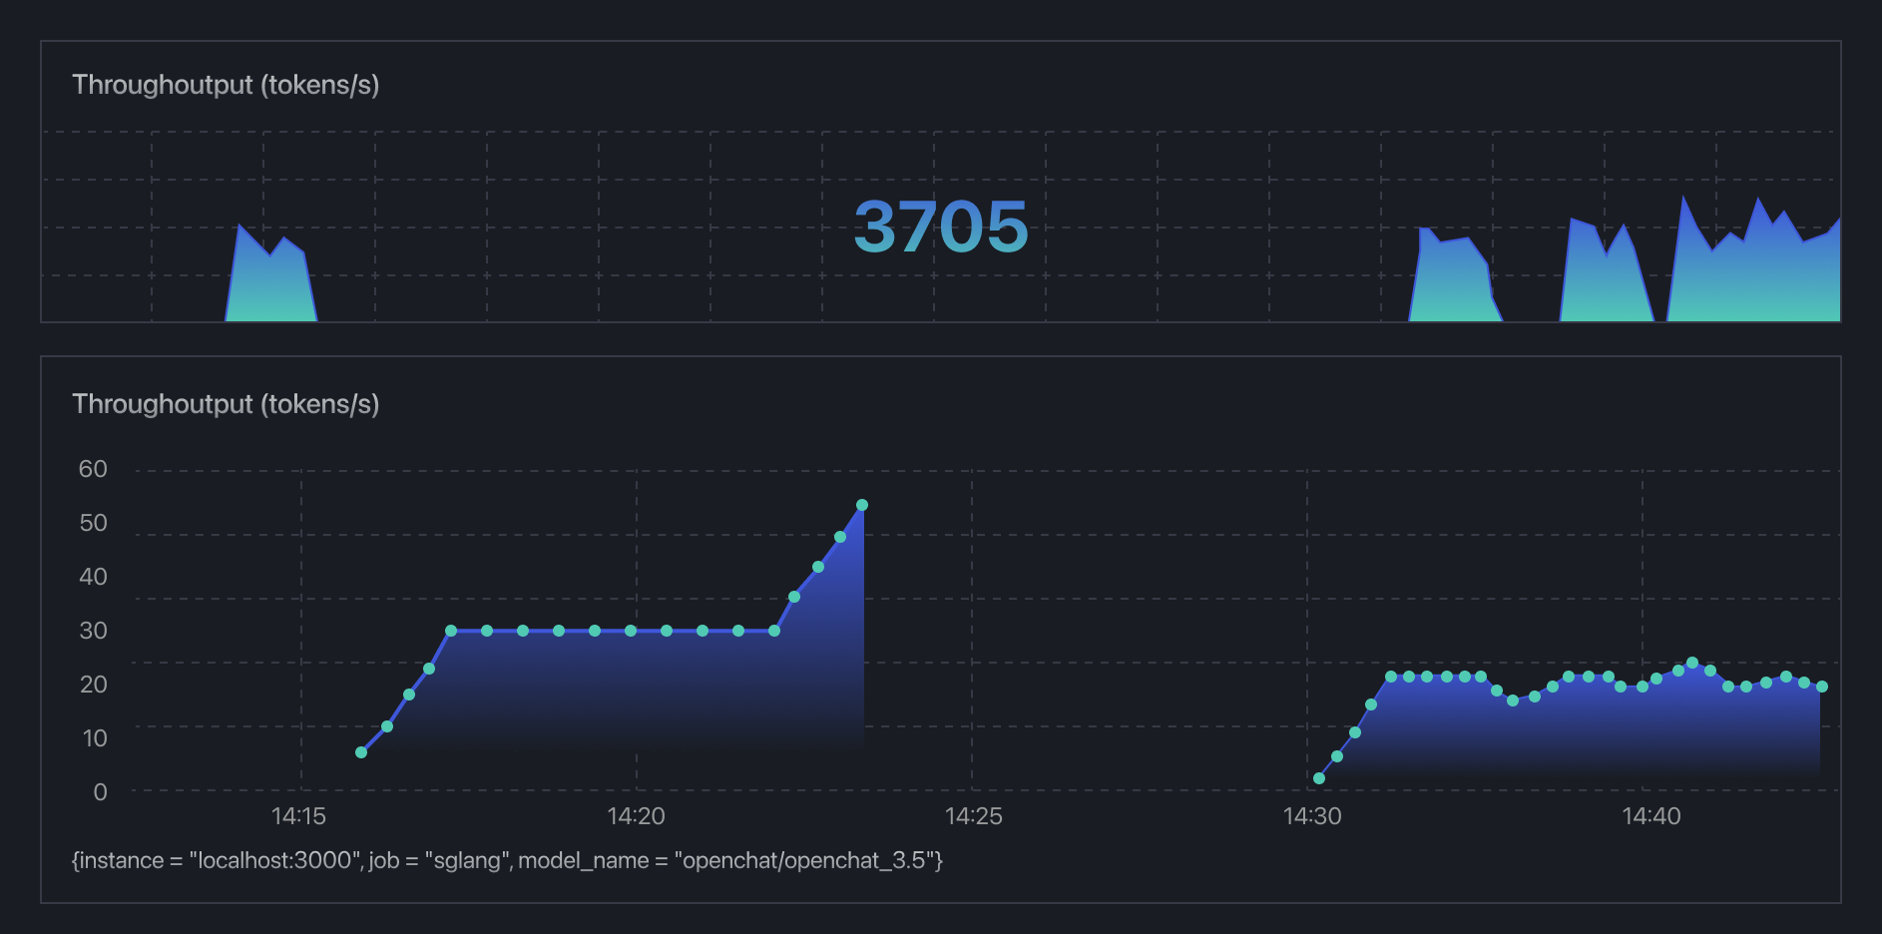The width and height of the screenshot is (1882, 934).
Task: Click the 14:15 x-axis time label
Action: pyautogui.click(x=298, y=816)
